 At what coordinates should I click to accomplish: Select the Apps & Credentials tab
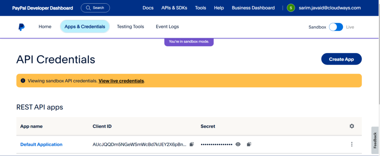click(x=85, y=27)
